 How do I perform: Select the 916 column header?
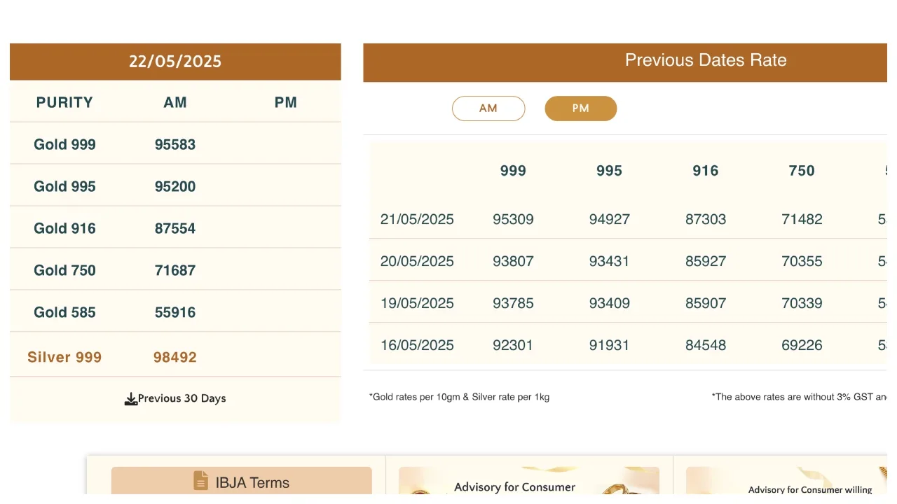706,171
